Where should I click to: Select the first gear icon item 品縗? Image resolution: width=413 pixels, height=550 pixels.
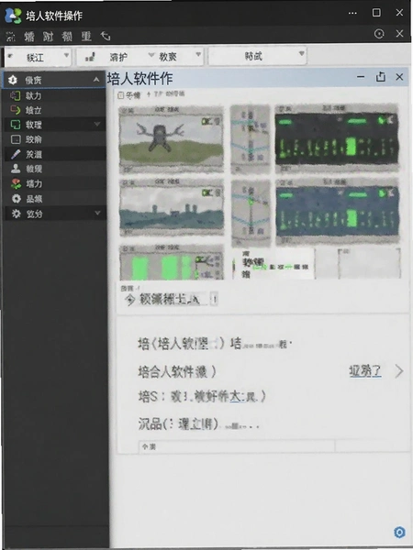(x=55, y=199)
